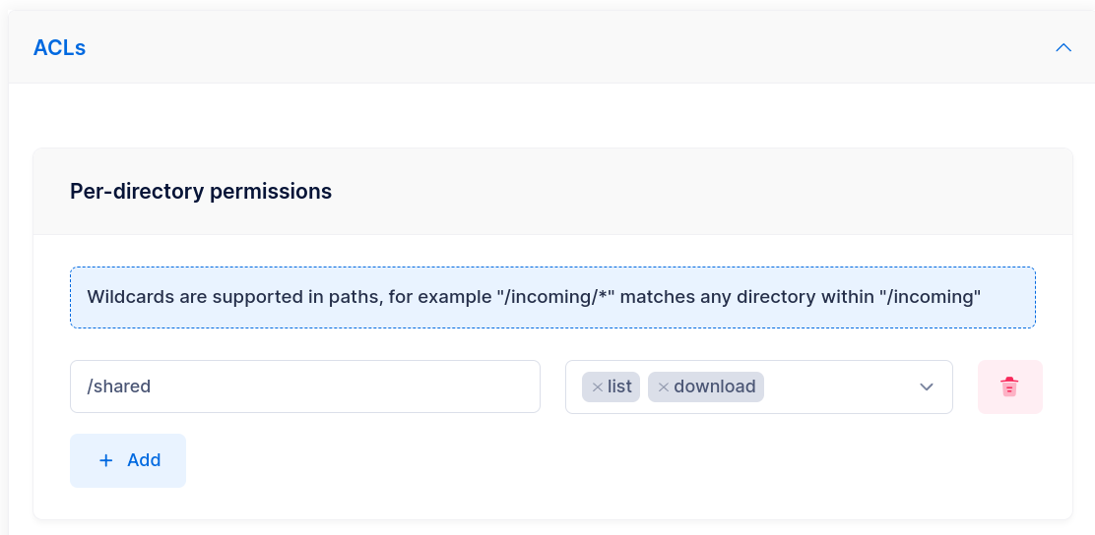Image resolution: width=1095 pixels, height=535 pixels.
Task: Click "Wildcards are supported" text
Action: [x=177, y=297]
